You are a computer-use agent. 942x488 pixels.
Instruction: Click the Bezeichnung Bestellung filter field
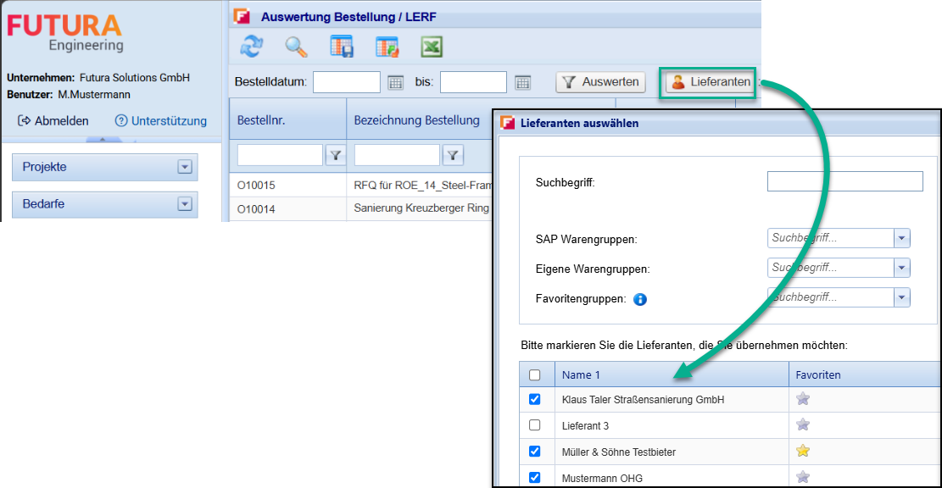(x=397, y=155)
